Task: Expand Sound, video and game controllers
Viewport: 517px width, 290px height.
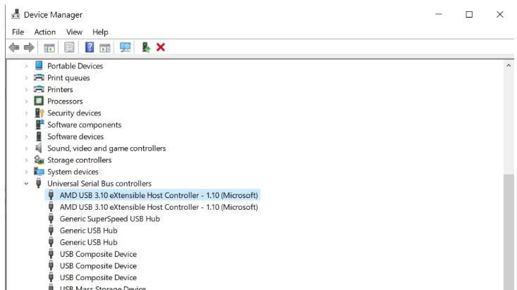Action: 26,149
